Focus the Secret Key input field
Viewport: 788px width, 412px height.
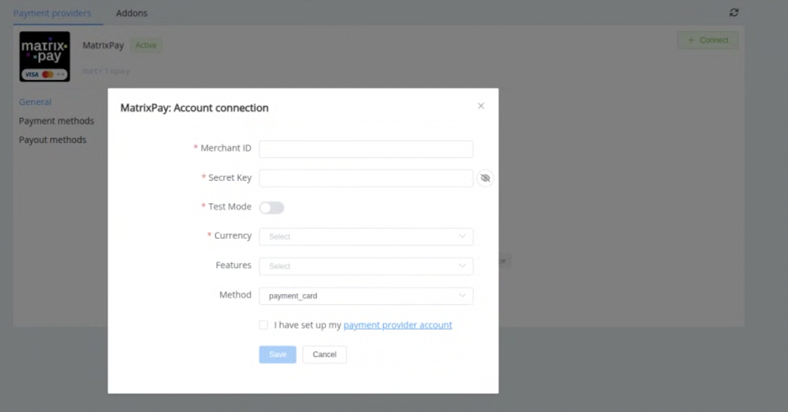click(366, 178)
